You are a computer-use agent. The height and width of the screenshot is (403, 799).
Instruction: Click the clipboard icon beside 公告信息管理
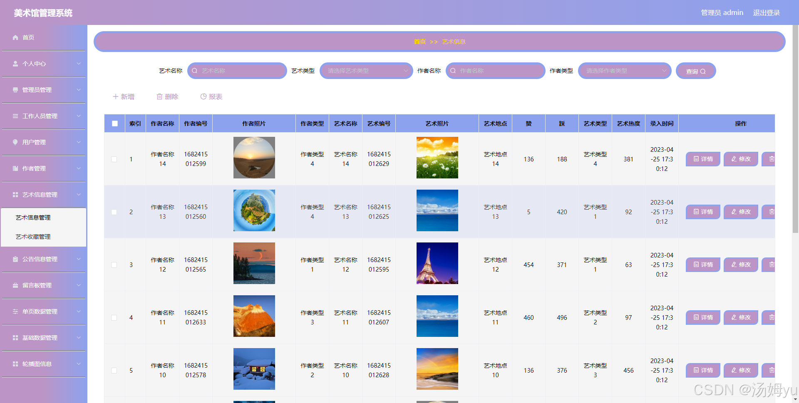(15, 259)
